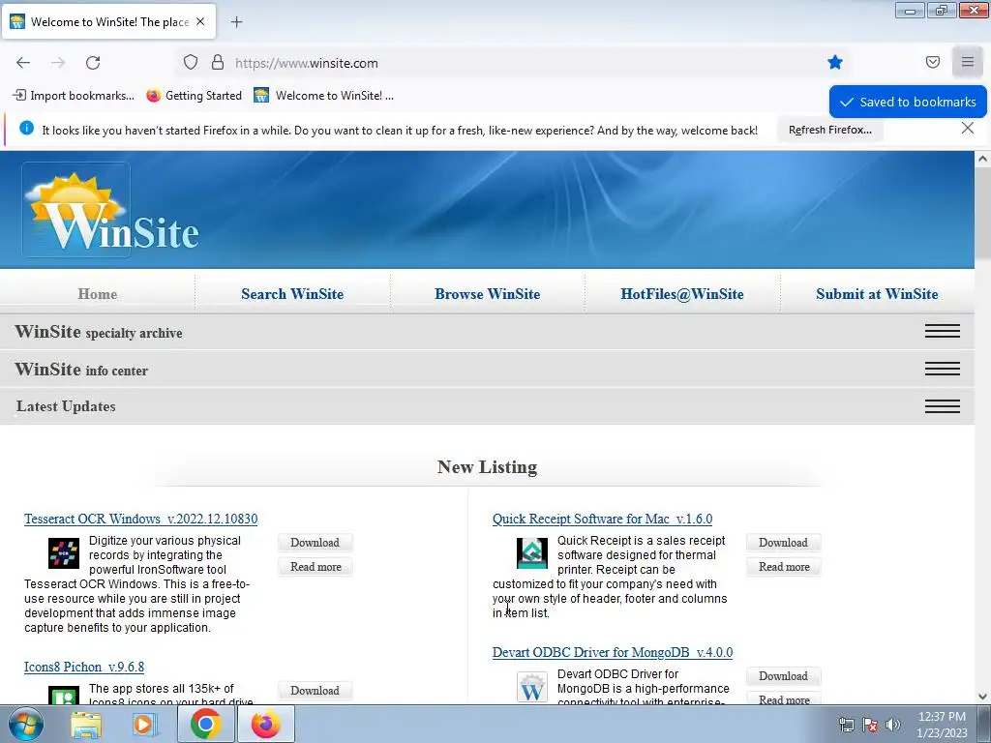Click the New Listing heading
The height and width of the screenshot is (743, 991).
[x=488, y=467]
